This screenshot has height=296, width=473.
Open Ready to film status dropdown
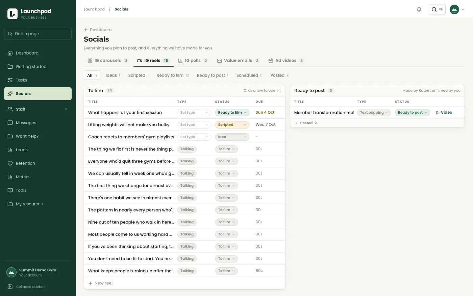coord(232,113)
